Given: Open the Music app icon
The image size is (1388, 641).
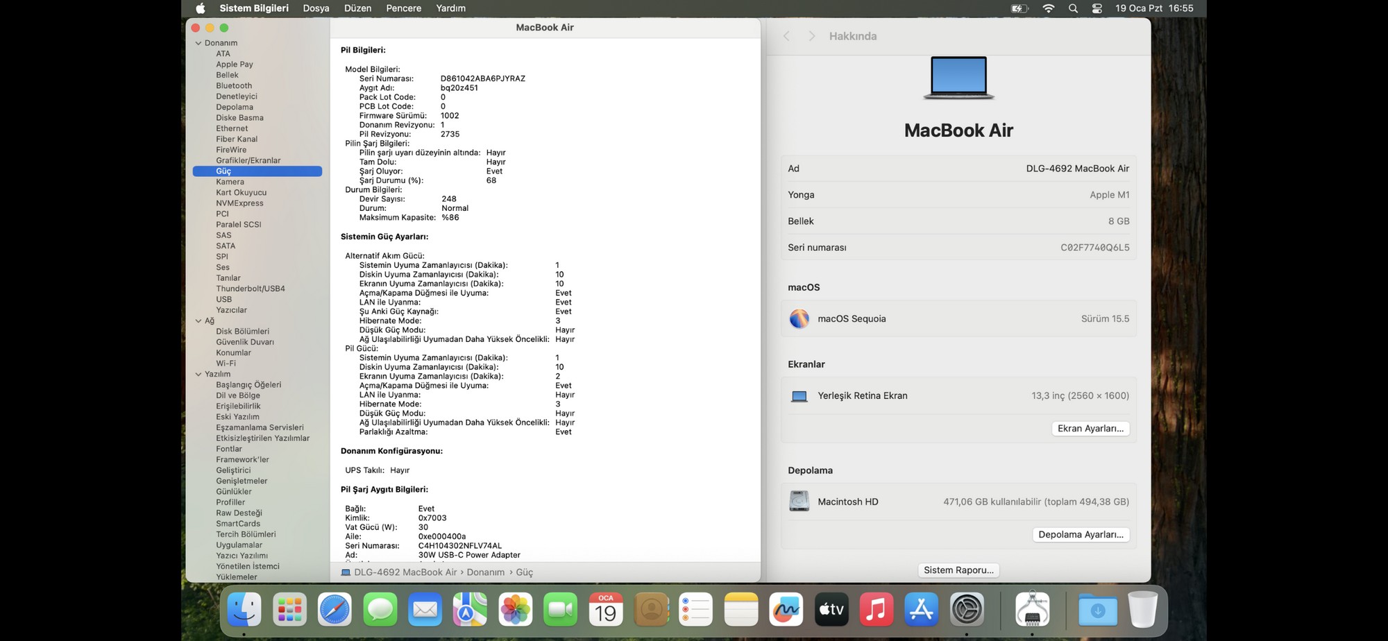Looking at the screenshot, I should (876, 610).
